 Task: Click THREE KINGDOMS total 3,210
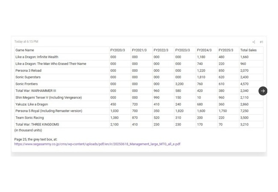pyautogui.click(x=244, y=125)
